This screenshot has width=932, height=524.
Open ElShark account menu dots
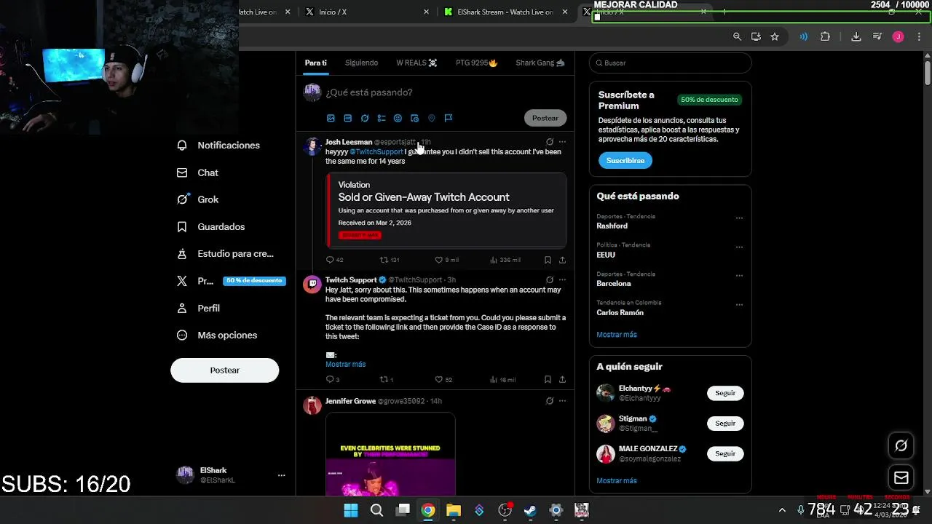[281, 475]
